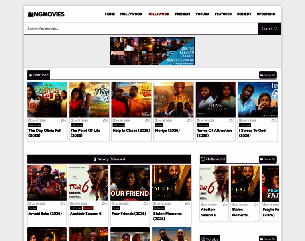The image size is (305, 241).
Task: Click Moriye (2026) title link
Action: tap(167, 131)
